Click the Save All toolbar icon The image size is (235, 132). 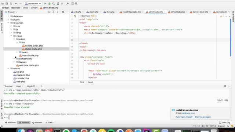point(7,4)
